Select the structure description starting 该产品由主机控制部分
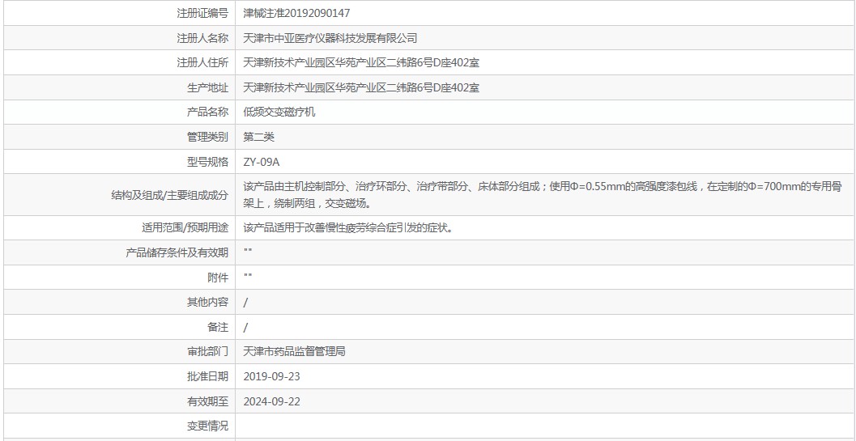The image size is (856, 441). tap(543, 195)
